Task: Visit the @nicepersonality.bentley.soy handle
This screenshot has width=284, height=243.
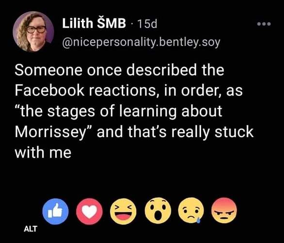Action: point(141,42)
